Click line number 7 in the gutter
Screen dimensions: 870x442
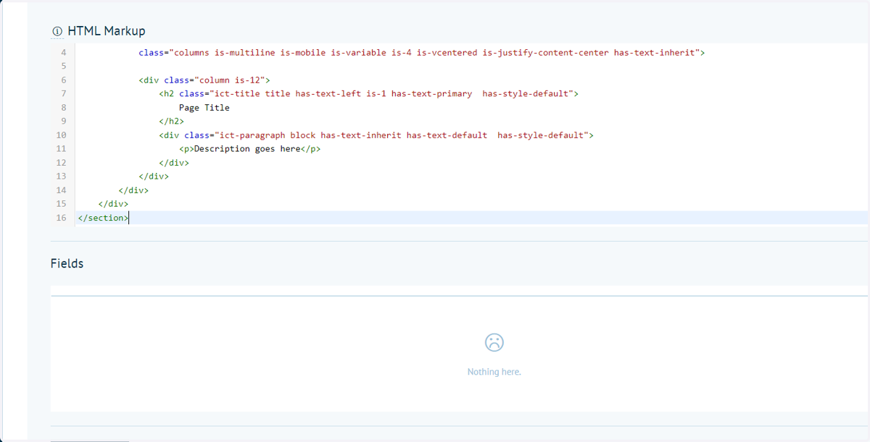click(63, 94)
